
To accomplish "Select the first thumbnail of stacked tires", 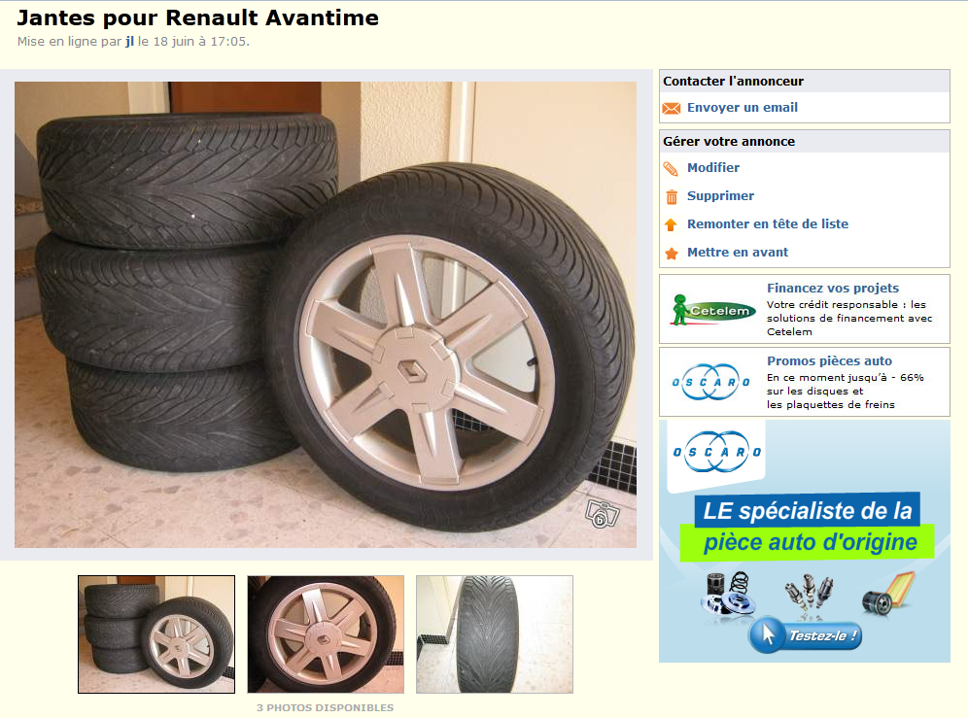I will click(x=156, y=634).
